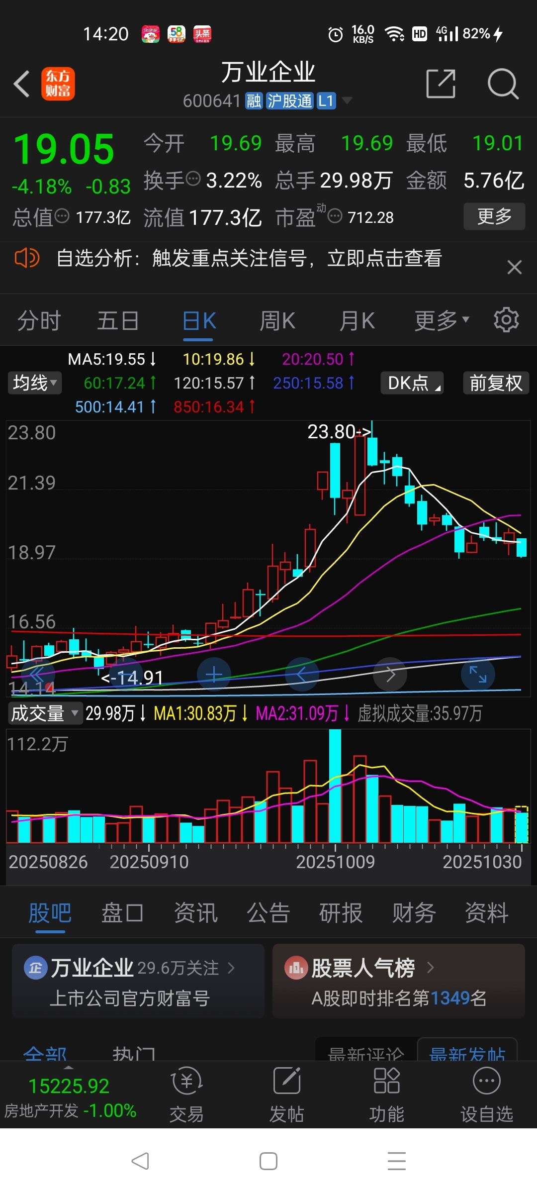Screen dimensions: 537x1194
Task: Open the search magnifier icon
Action: tap(503, 84)
